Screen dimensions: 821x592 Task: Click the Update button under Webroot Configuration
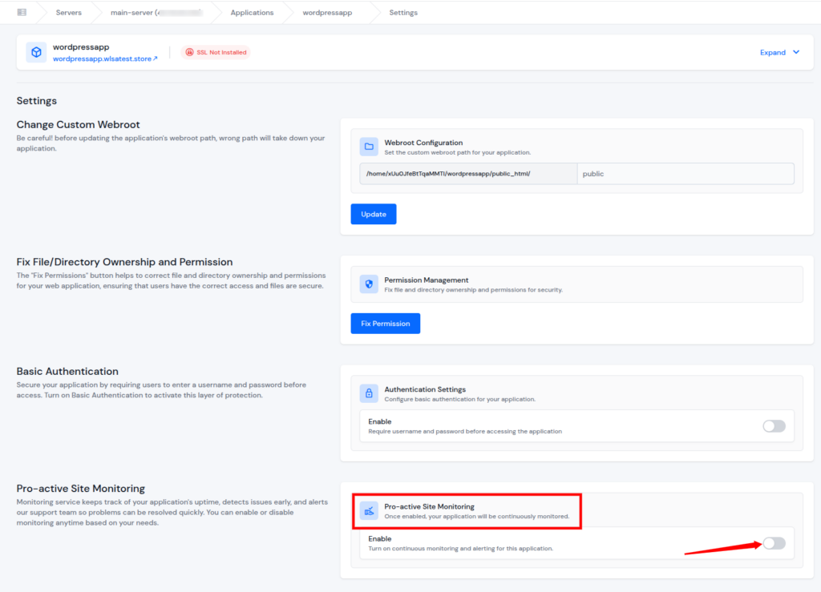(x=373, y=214)
